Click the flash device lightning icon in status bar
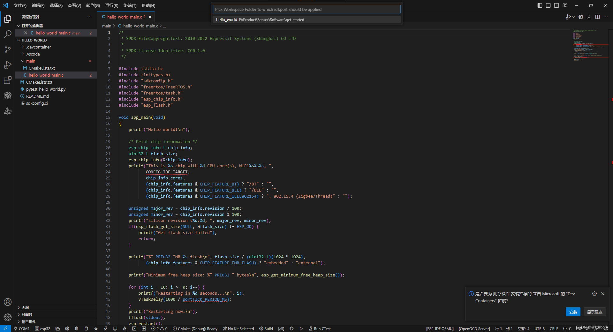 click(x=105, y=328)
